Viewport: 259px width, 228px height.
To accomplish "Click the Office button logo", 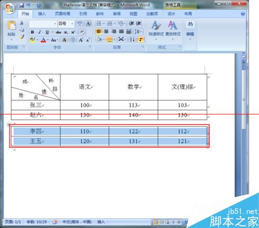I will [9, 8].
